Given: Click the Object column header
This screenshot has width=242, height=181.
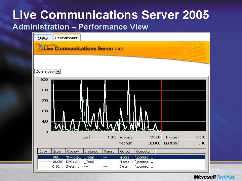Looking at the screenshot, I should tap(126, 151).
